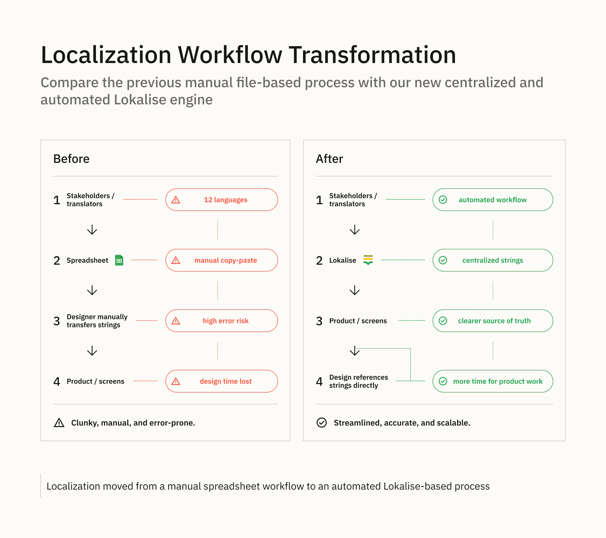
Task: Click step number 1 in Before panel
Action: (57, 200)
